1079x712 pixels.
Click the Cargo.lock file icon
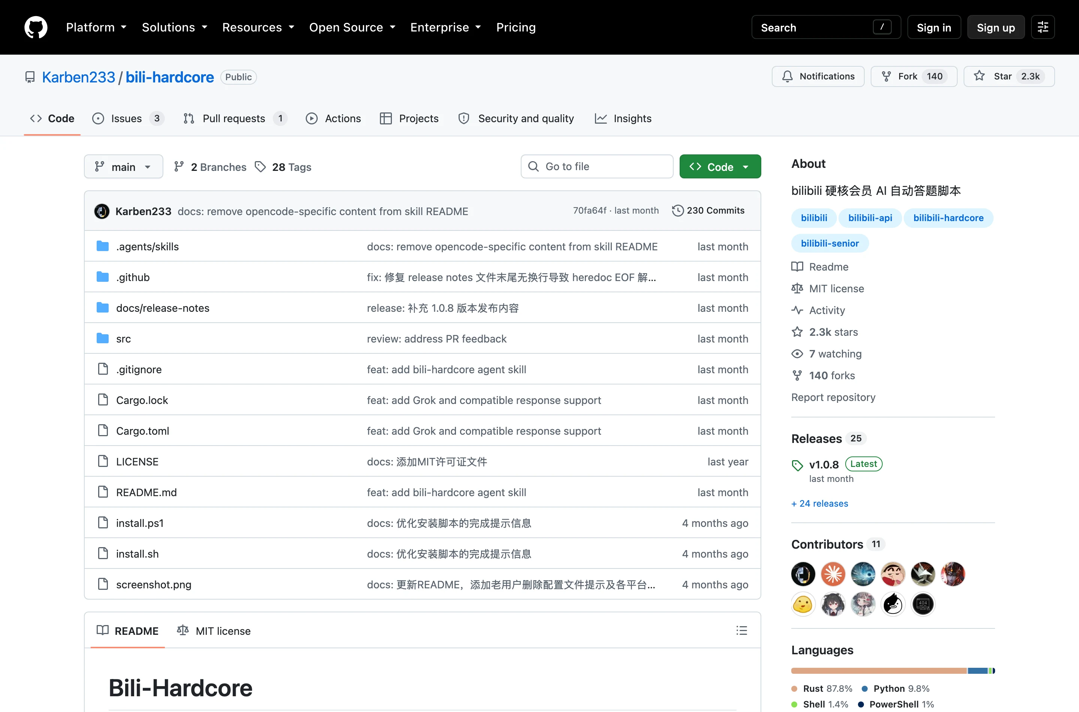click(x=103, y=399)
